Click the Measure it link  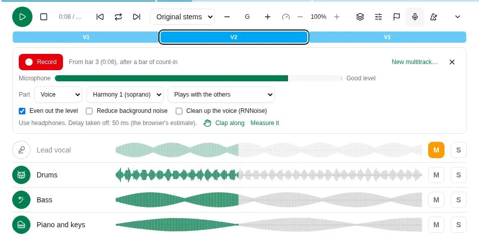coord(265,123)
